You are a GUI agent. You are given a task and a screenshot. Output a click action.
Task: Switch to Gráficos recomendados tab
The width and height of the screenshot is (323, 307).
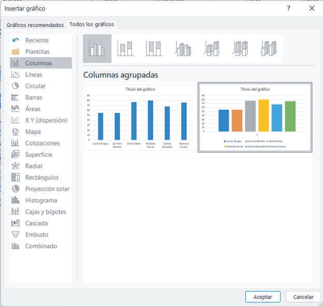pyautogui.click(x=35, y=25)
